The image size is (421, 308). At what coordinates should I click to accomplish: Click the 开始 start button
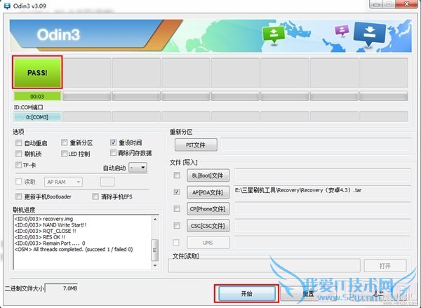[x=247, y=293]
